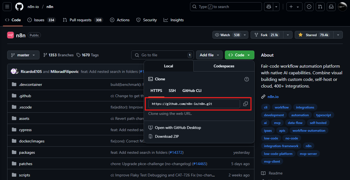The image size is (350, 180).
Task: Click the Fork button
Action: [267, 35]
